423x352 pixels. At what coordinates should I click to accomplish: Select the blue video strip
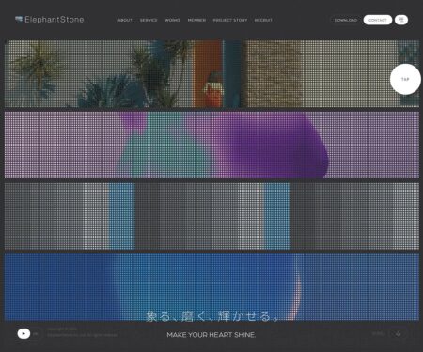(211, 287)
